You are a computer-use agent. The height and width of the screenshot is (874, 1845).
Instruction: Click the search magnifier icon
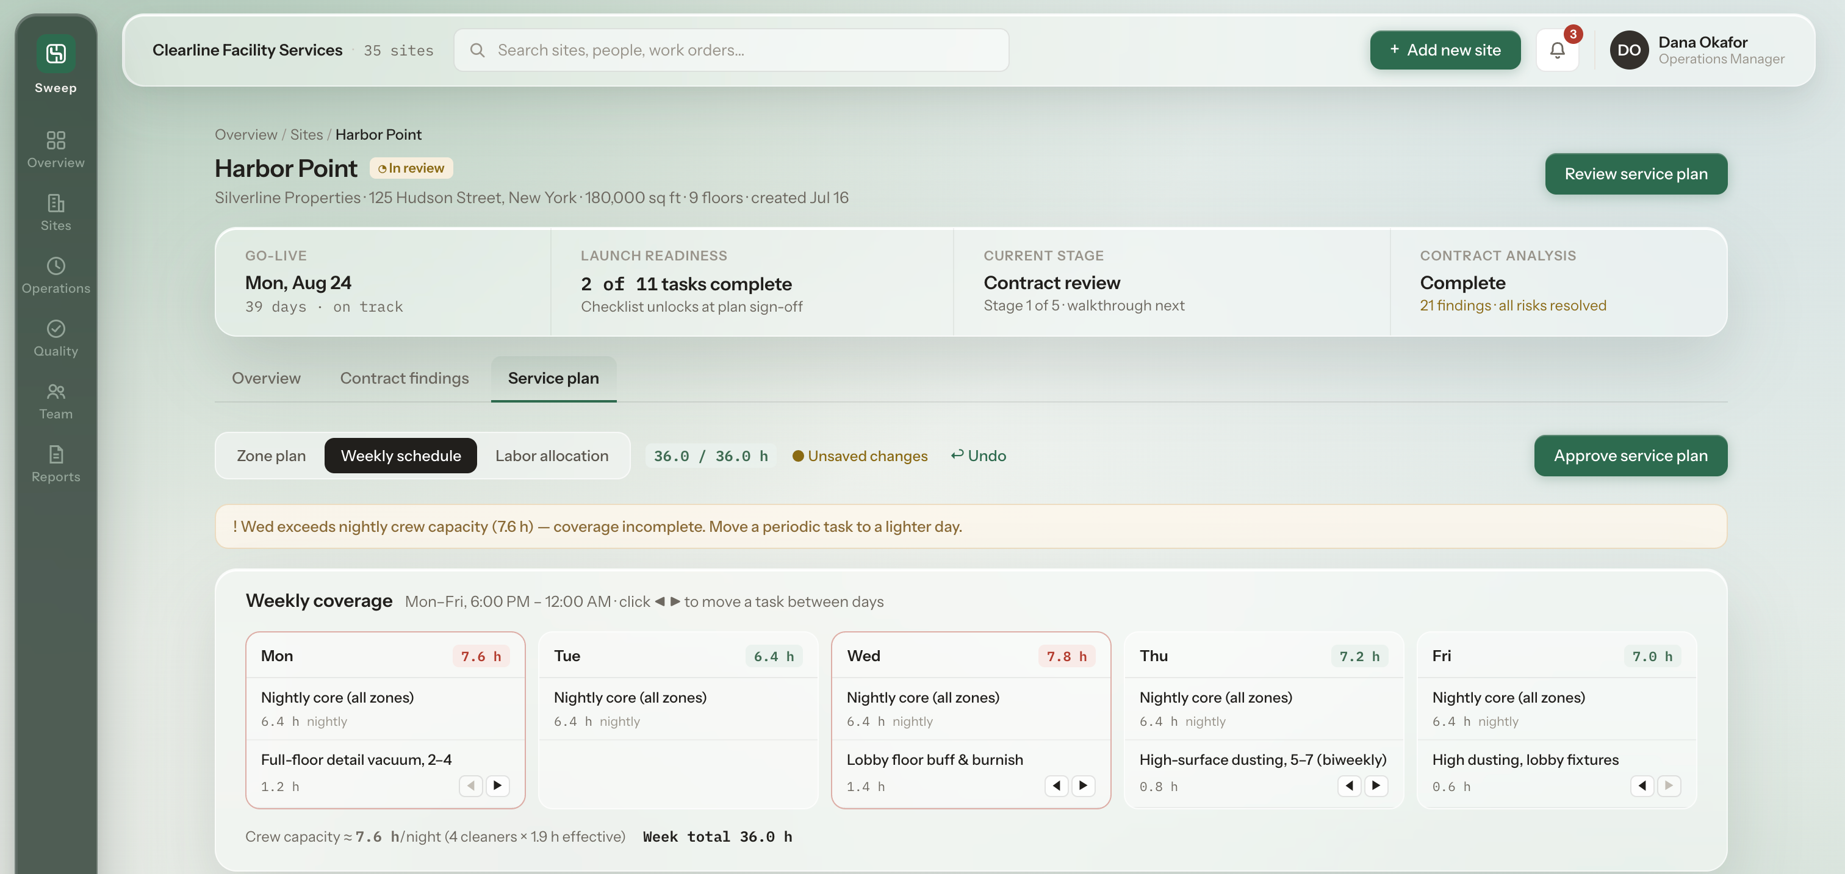(477, 50)
